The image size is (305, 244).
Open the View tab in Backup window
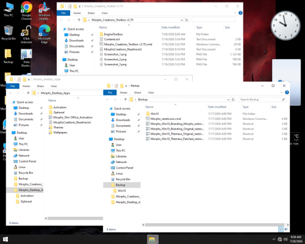tap(151, 92)
